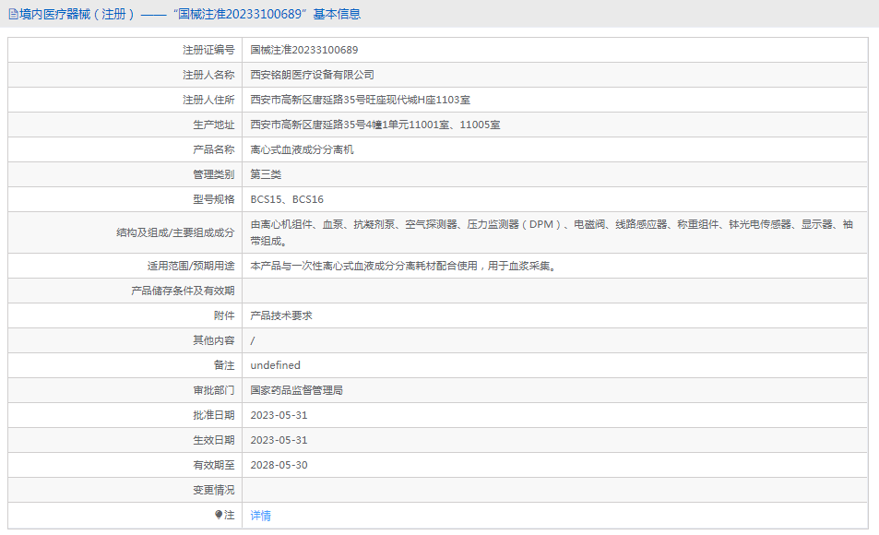Click the 结构及组成/主要组成成分 label

coord(175,232)
